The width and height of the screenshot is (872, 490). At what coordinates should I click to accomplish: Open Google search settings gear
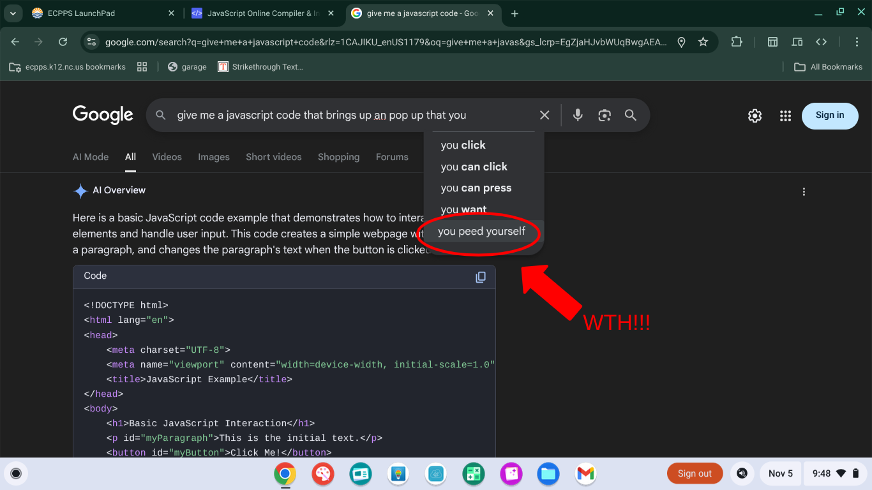(x=755, y=115)
